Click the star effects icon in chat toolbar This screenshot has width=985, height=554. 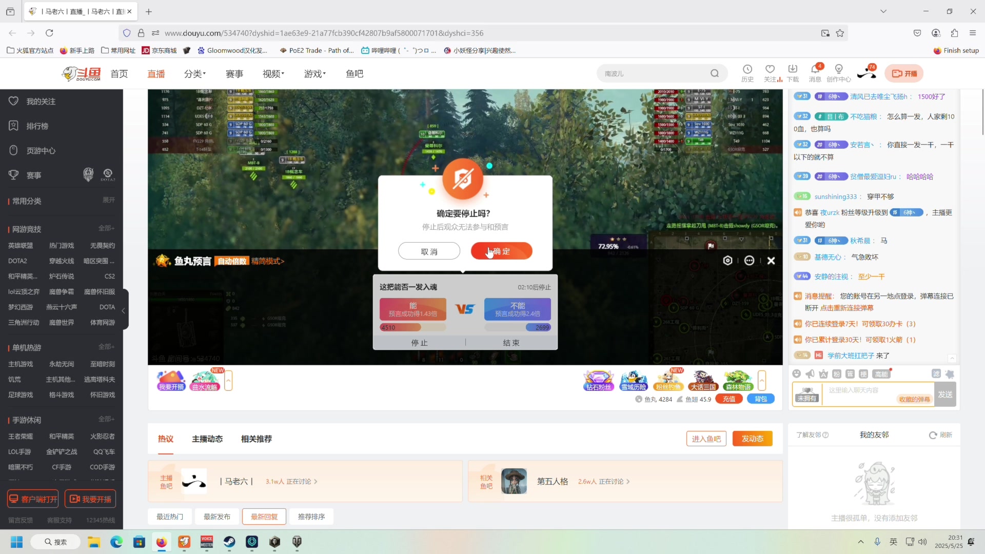(950, 374)
